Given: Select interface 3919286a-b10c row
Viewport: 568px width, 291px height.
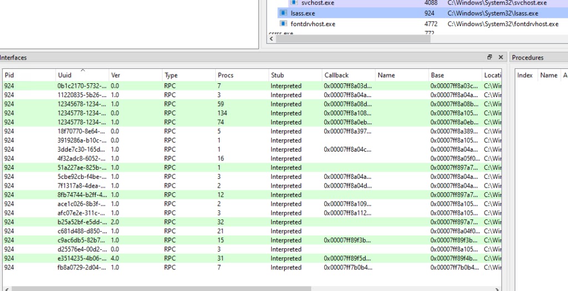Looking at the screenshot, I should point(252,141).
